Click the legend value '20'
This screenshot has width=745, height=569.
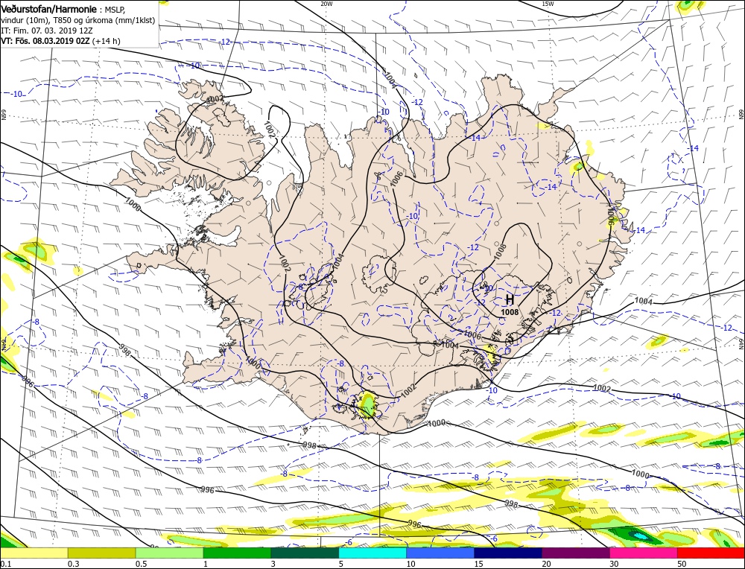coord(546,564)
